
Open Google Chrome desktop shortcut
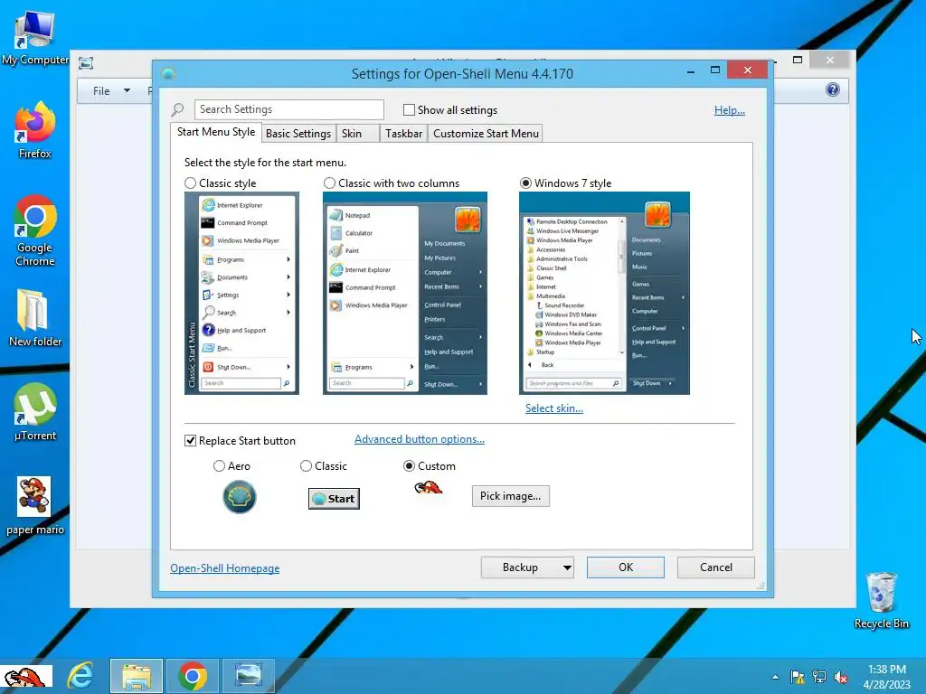[x=35, y=230]
